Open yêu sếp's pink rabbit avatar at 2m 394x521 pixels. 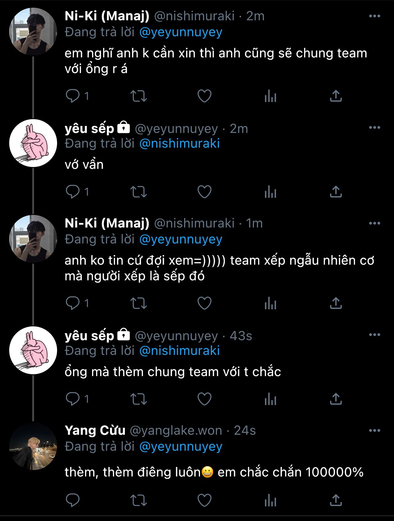click(33, 143)
